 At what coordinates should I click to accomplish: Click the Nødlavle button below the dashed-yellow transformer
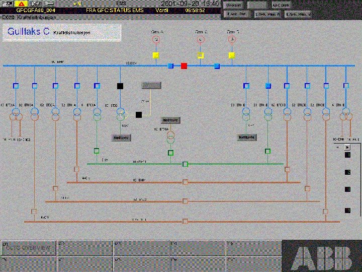pyautogui.click(x=121, y=138)
